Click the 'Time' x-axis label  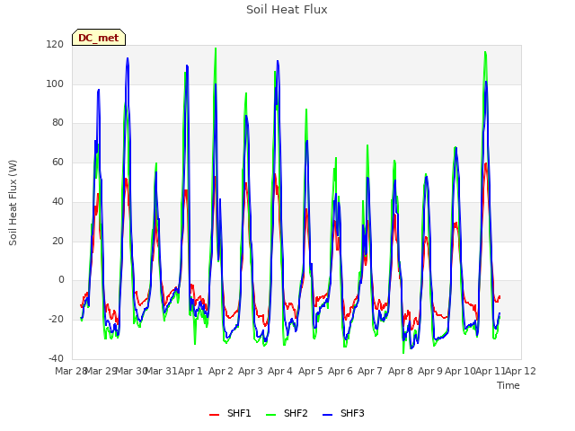pos(509,385)
